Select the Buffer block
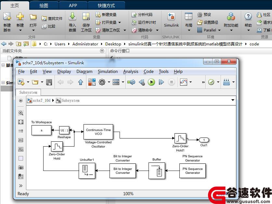Viewport: 272px width, 204px height. [157, 171]
